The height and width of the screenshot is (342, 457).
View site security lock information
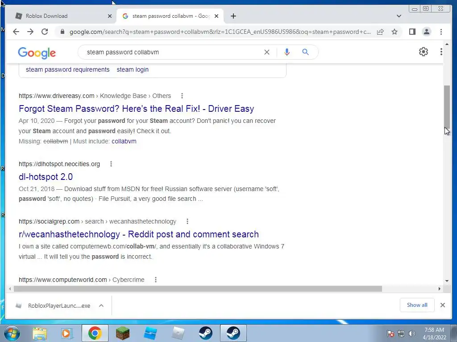click(62, 32)
